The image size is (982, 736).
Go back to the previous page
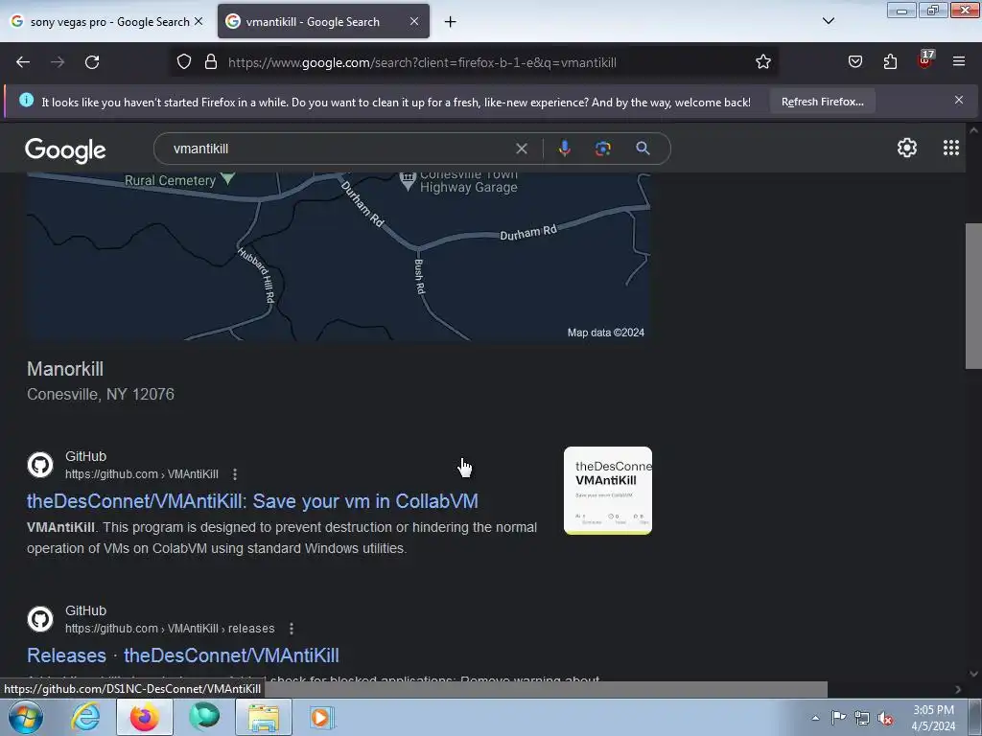(x=23, y=62)
